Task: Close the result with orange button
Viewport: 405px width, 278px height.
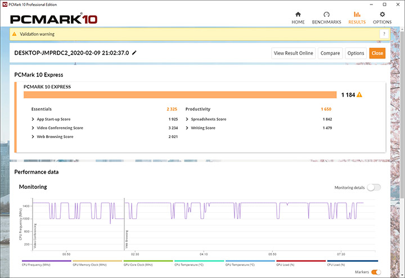Action: (x=377, y=53)
